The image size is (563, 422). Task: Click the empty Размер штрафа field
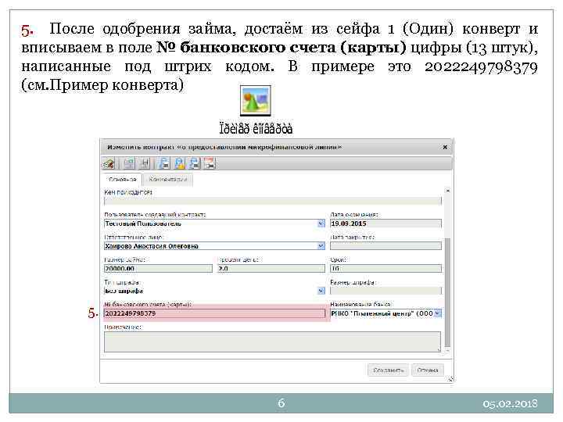click(385, 291)
